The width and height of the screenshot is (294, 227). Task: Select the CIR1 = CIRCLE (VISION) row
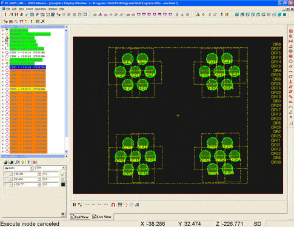click(27, 53)
